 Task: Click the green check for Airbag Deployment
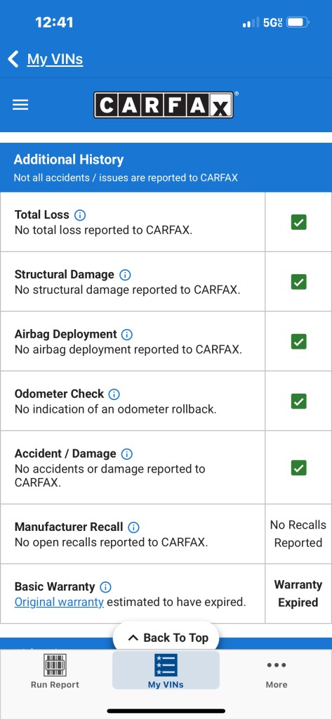(298, 342)
